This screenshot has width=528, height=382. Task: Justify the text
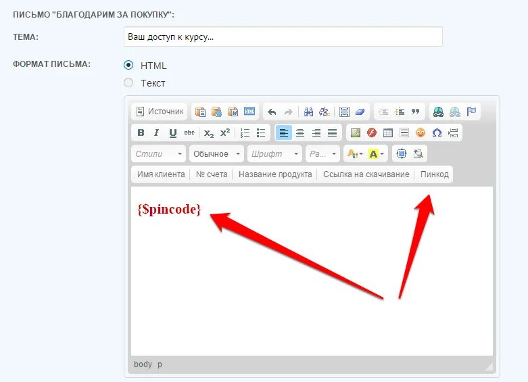tap(333, 133)
